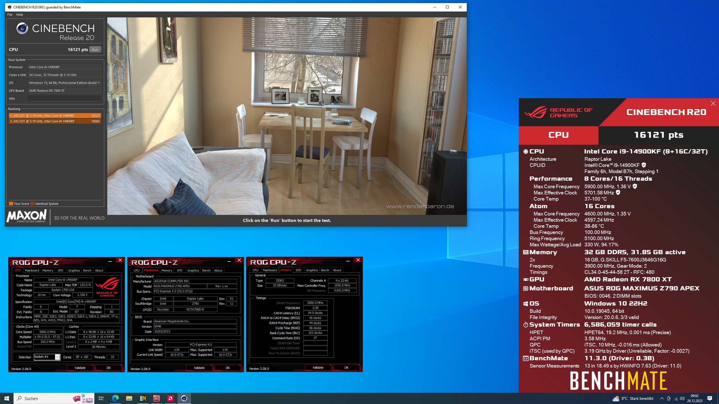Screen dimensions: 719x404
Task: Click the Max TDP value 125.0 W
Action: (86, 285)
